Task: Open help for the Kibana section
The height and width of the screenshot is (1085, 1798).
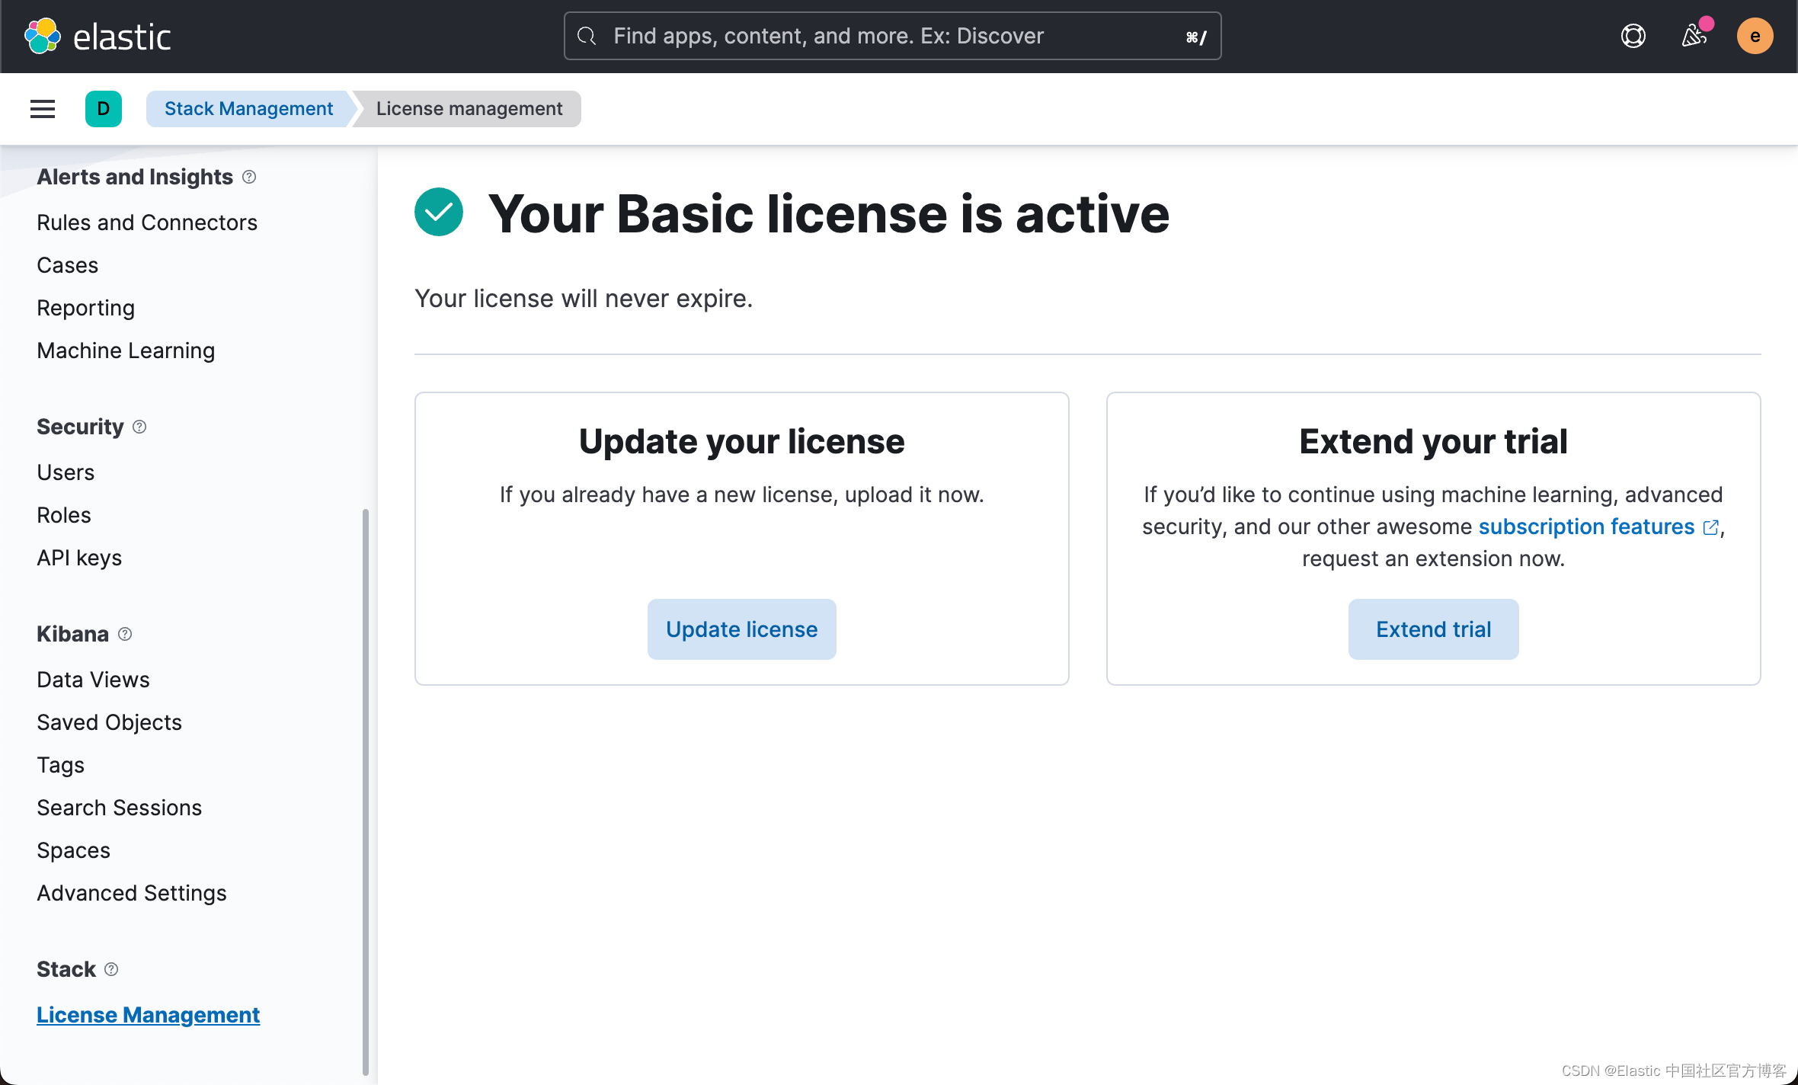Action: 125,633
